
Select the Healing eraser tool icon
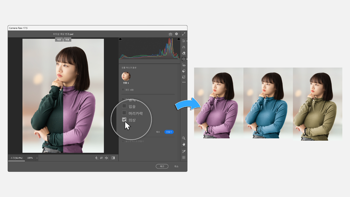(184, 53)
